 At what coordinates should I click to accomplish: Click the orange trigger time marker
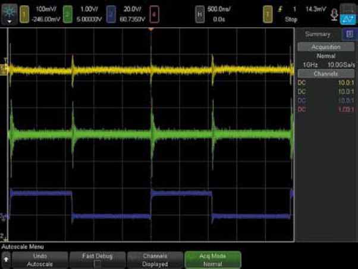(x=150, y=30)
